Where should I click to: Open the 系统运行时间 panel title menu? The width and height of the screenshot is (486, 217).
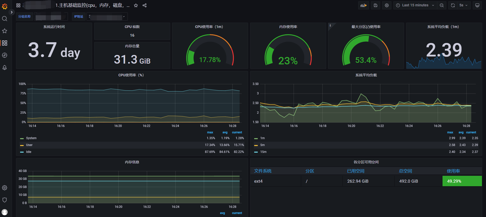click(x=54, y=27)
